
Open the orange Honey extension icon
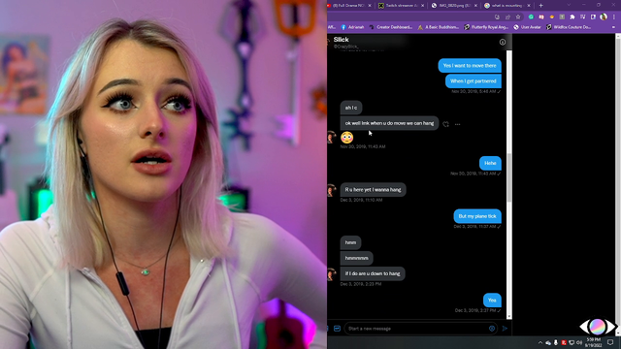tap(552, 17)
